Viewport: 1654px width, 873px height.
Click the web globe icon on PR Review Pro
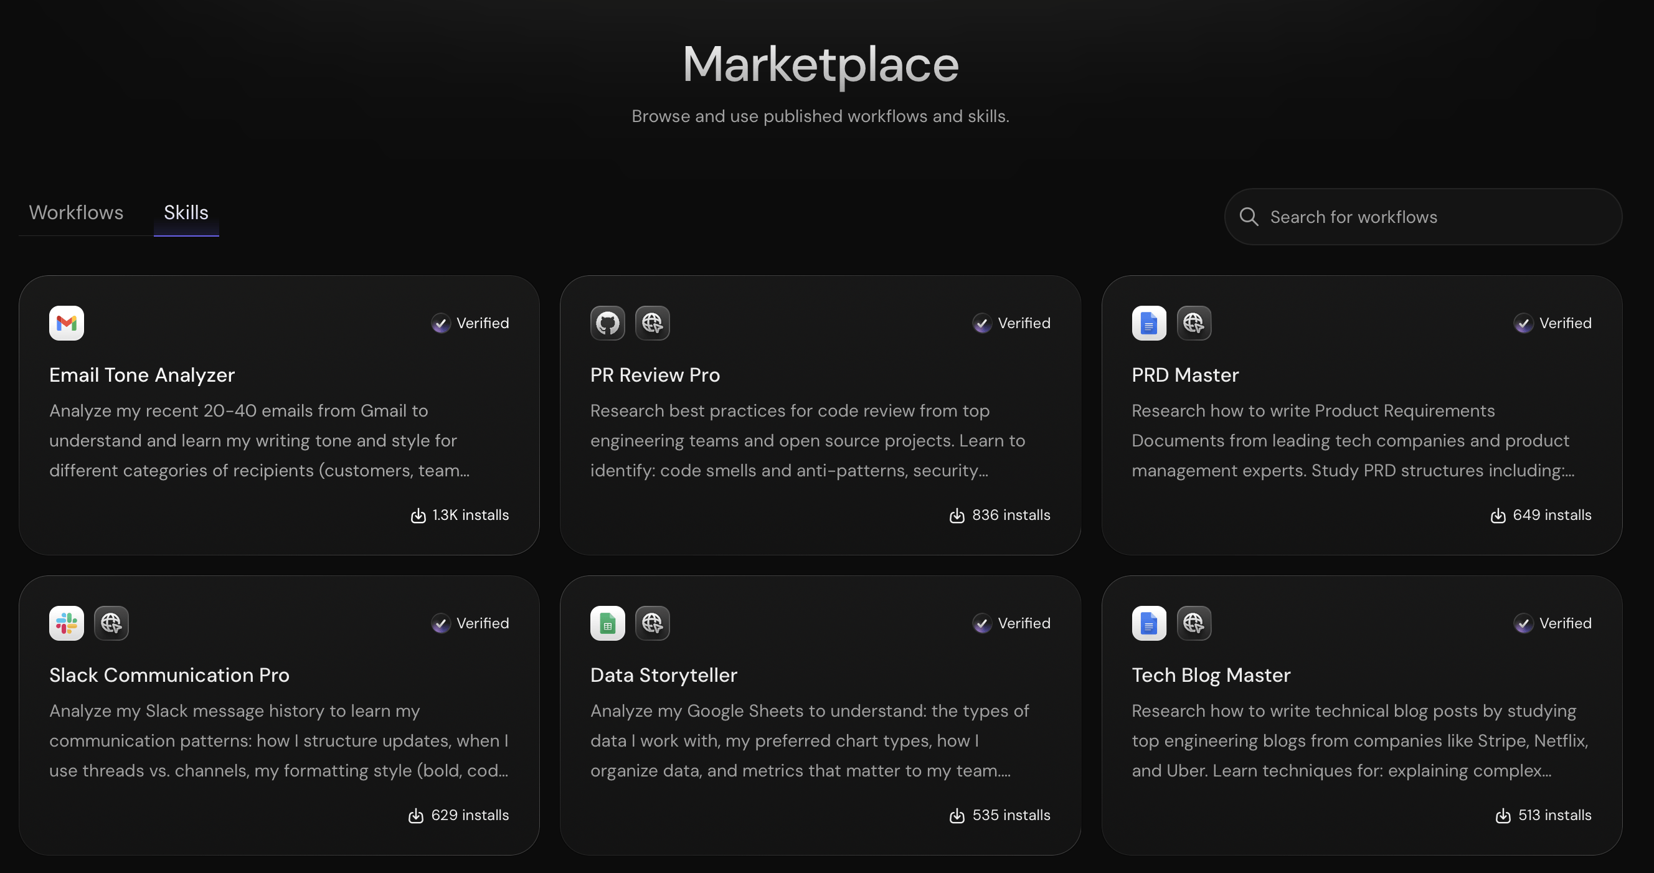point(653,323)
